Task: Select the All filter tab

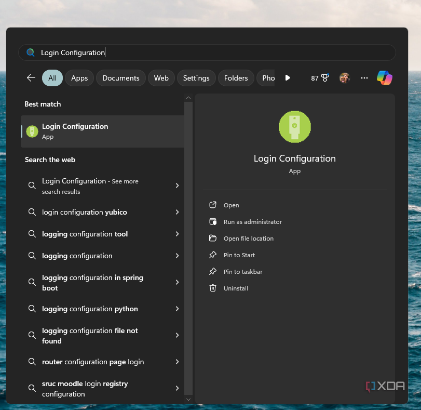Action: coord(52,78)
